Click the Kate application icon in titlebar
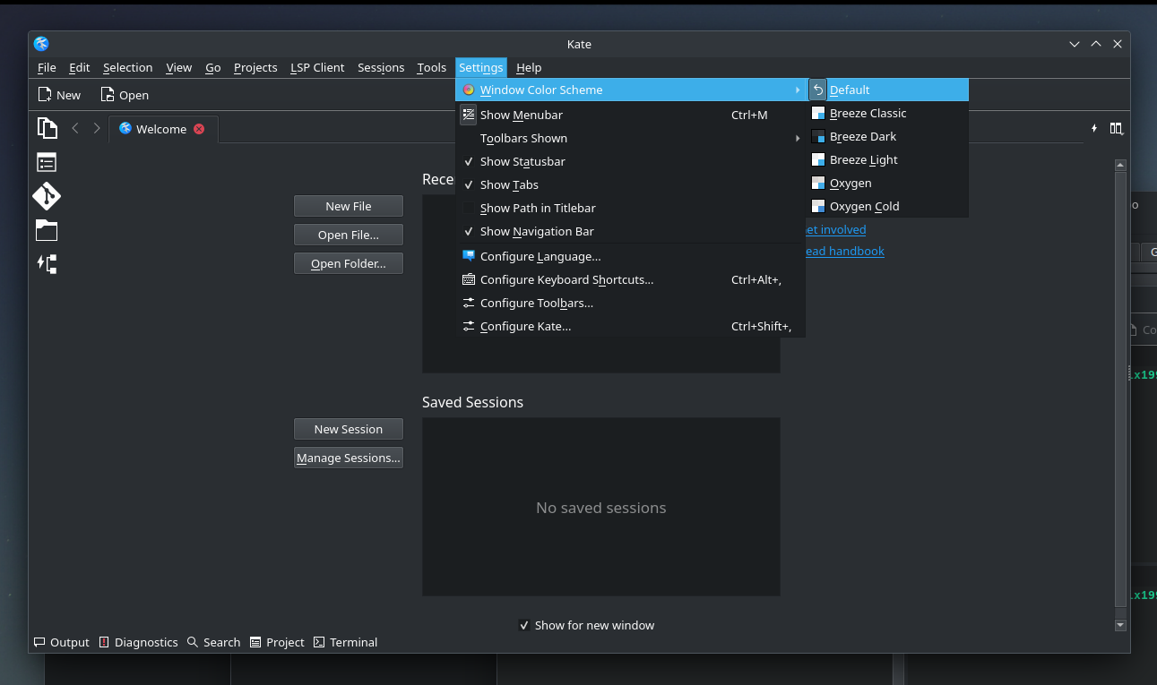This screenshot has width=1157, height=685. pyautogui.click(x=41, y=44)
